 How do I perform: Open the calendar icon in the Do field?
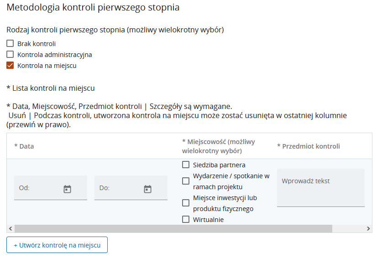tap(147, 189)
